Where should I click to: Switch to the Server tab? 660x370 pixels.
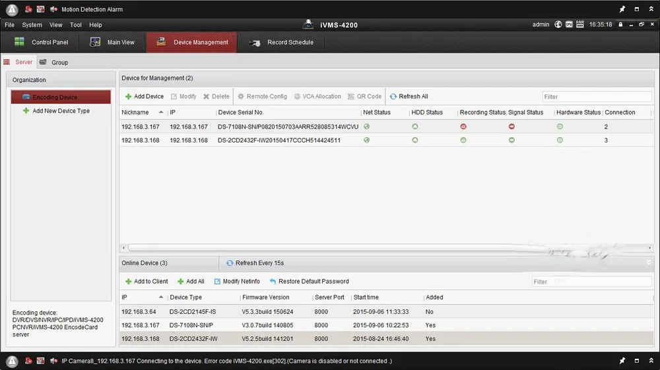point(18,62)
